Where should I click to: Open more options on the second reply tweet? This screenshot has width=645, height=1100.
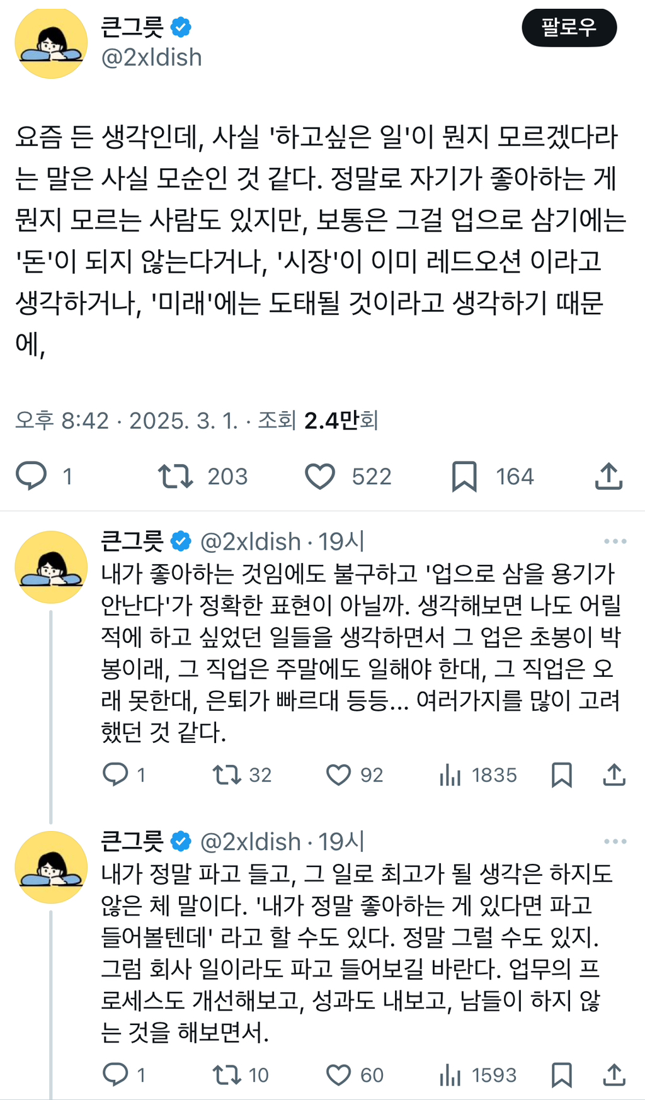pos(615,842)
